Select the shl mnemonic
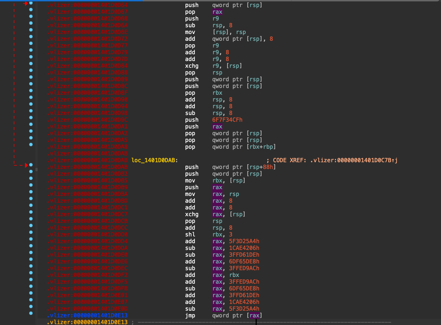 190,234
